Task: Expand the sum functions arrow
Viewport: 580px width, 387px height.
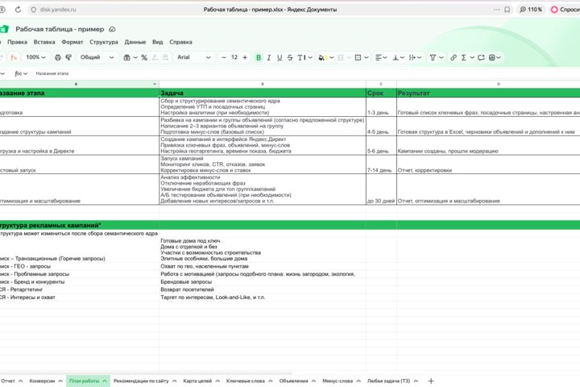Action: pos(472,57)
